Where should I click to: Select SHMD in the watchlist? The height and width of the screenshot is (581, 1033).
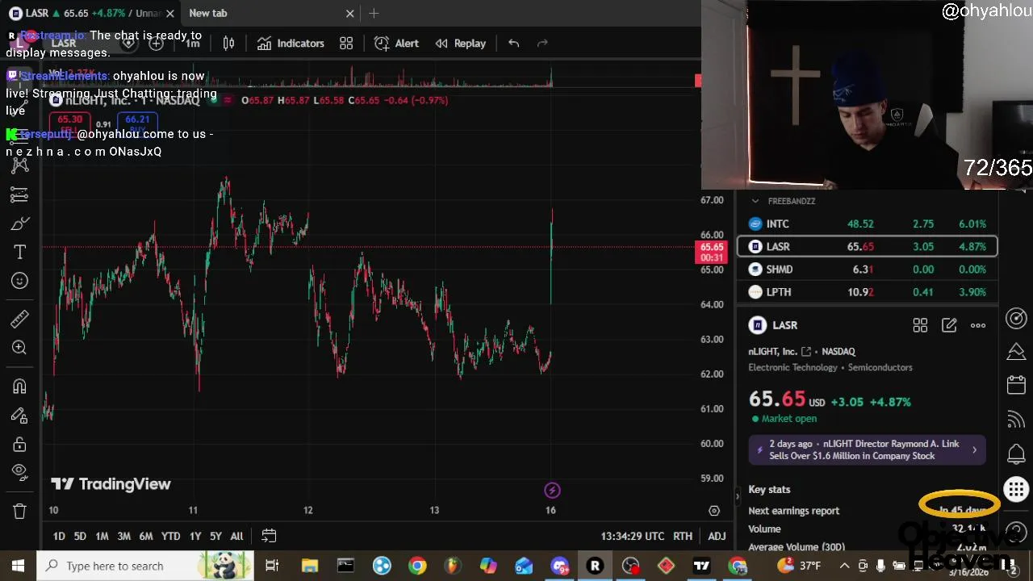[868, 270]
